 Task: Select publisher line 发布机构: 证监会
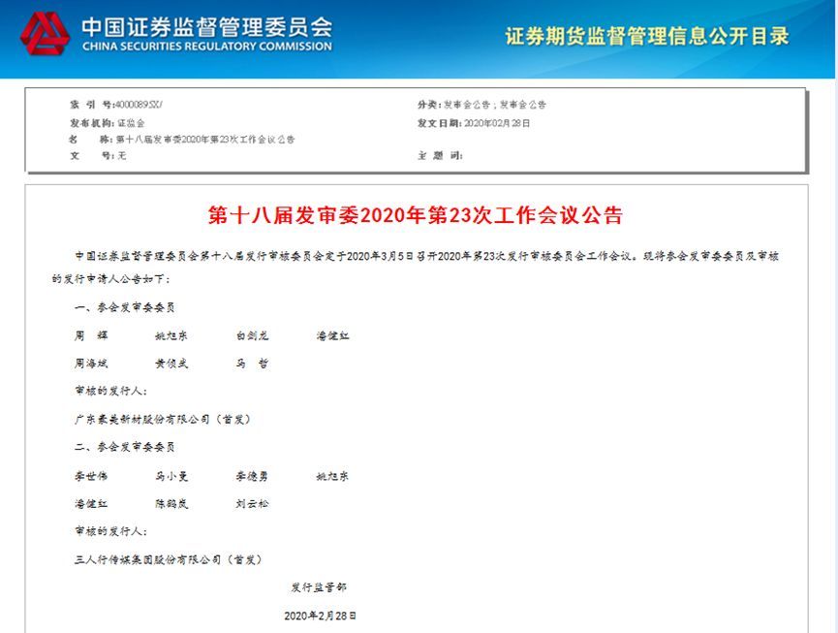point(108,123)
